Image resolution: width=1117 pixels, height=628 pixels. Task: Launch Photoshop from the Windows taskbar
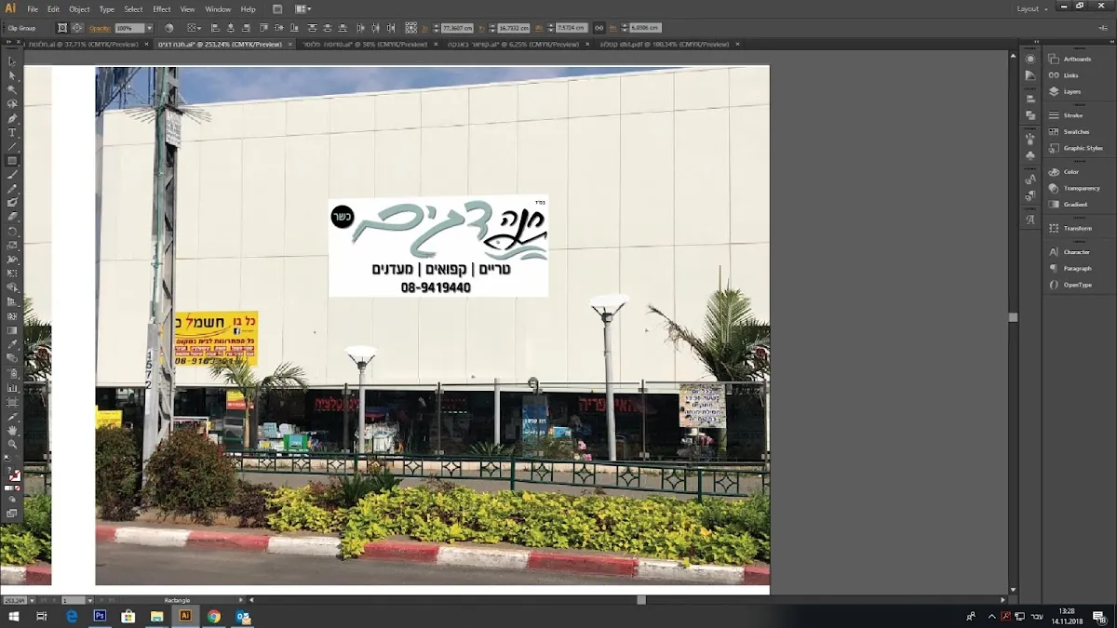pyautogui.click(x=100, y=616)
